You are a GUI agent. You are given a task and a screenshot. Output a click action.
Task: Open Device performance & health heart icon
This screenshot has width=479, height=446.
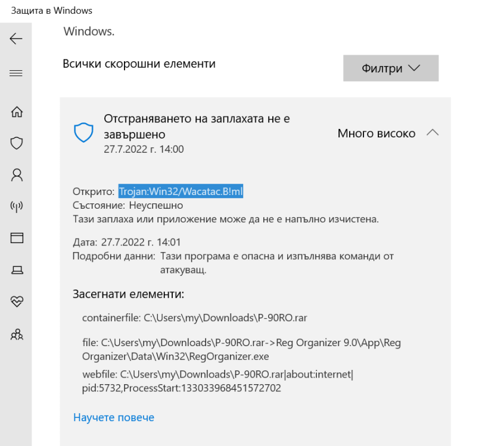17,301
